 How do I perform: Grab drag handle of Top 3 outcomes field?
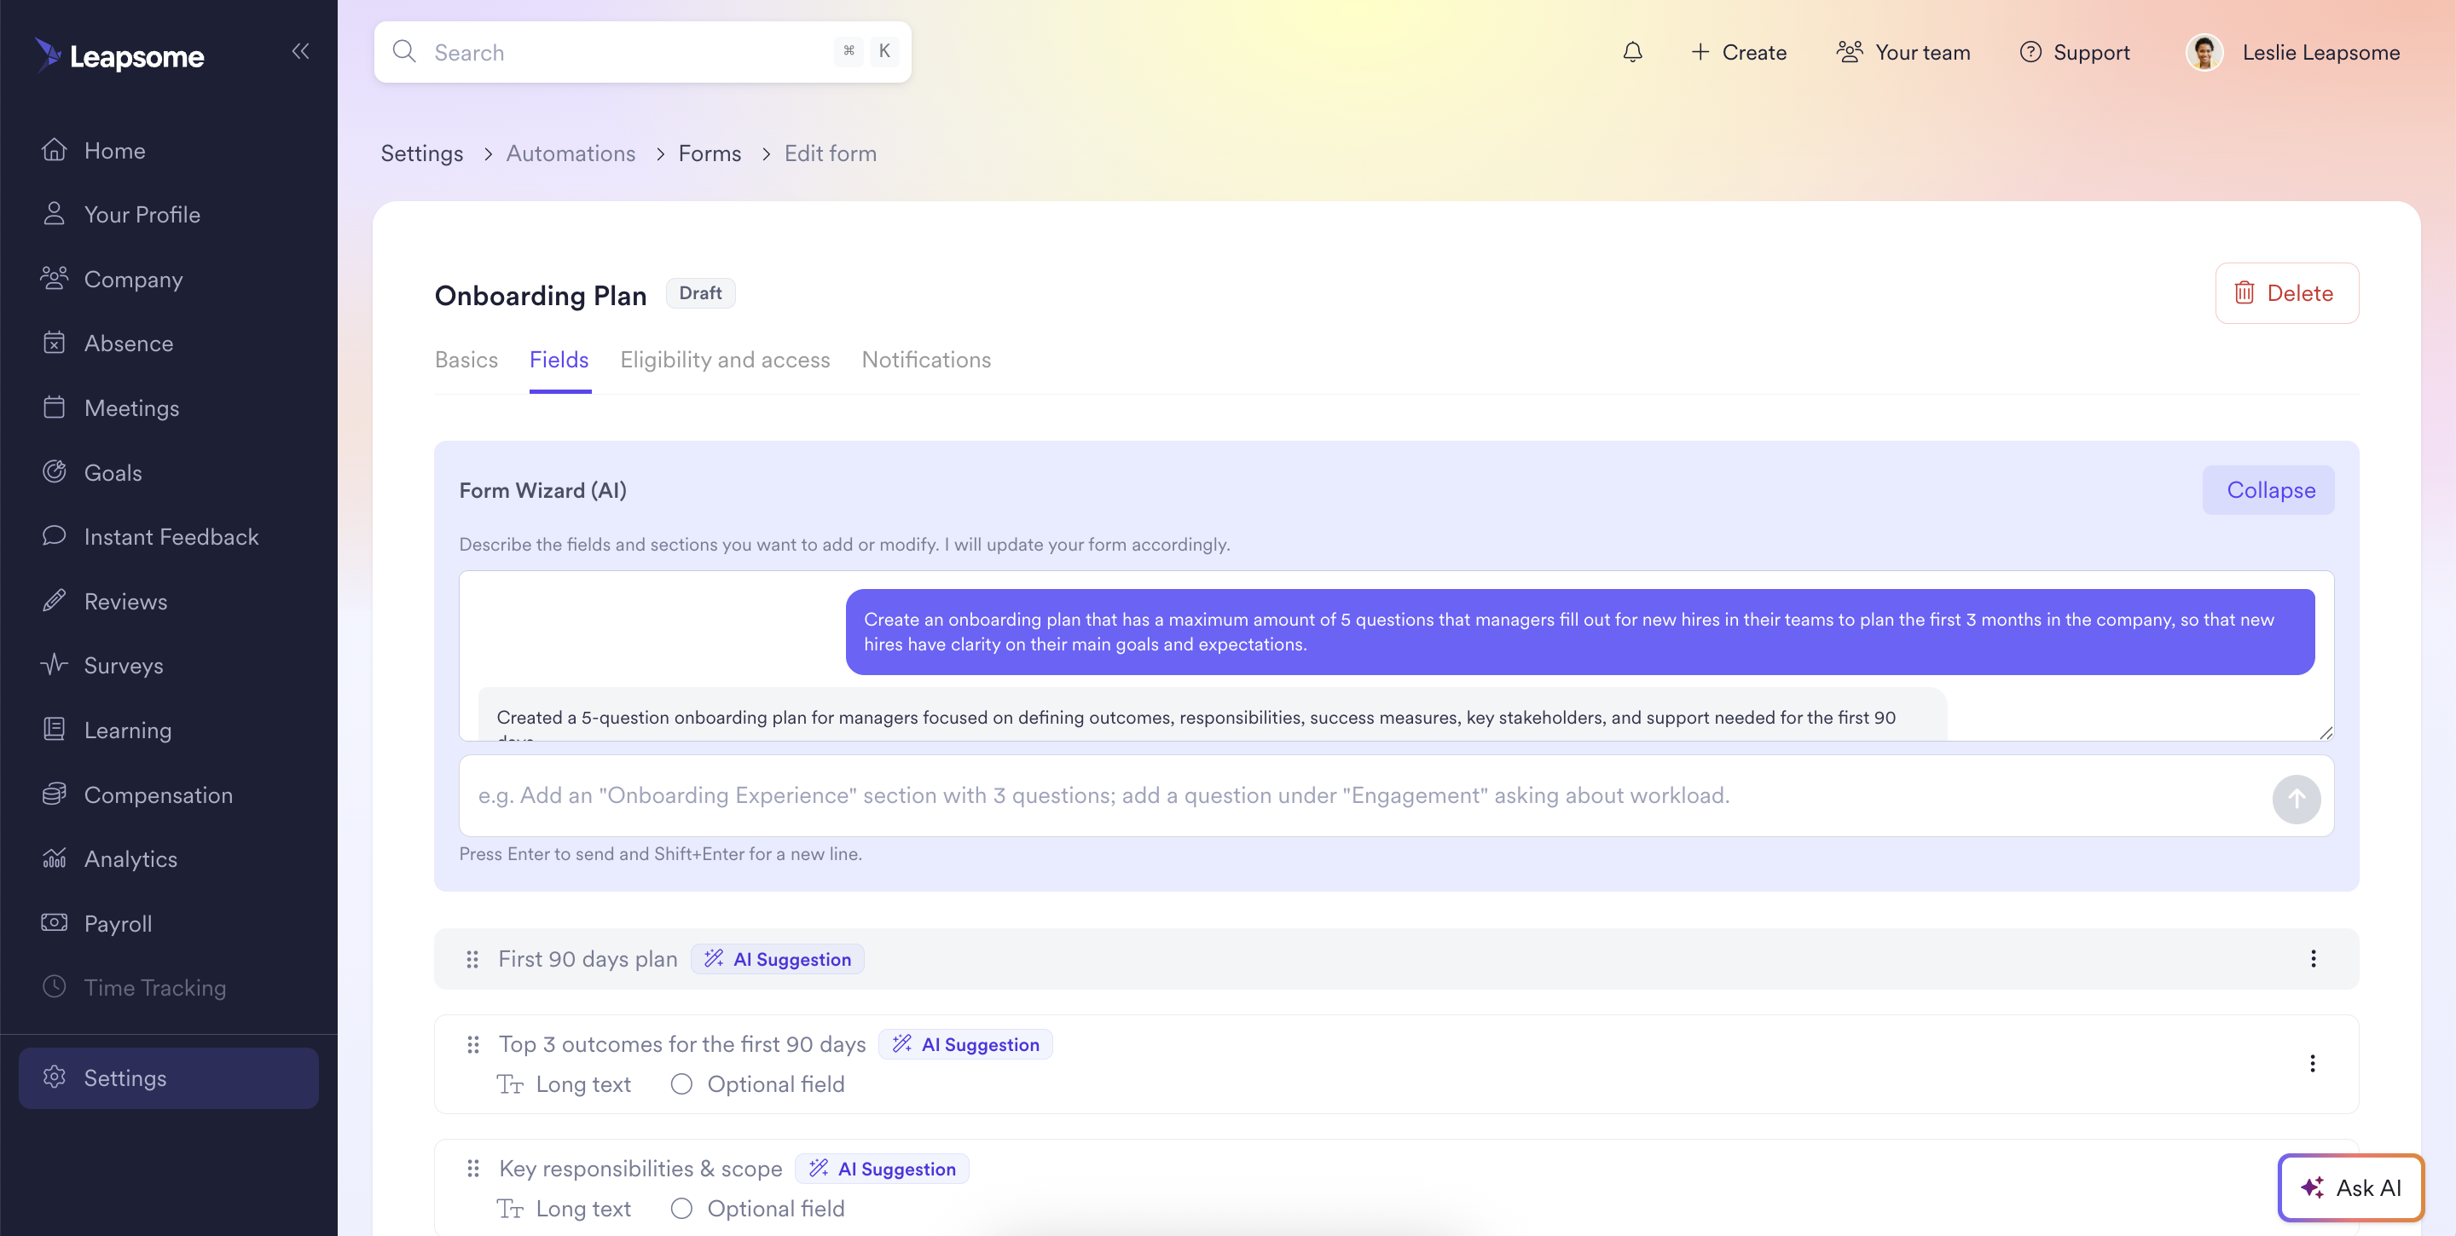473,1044
